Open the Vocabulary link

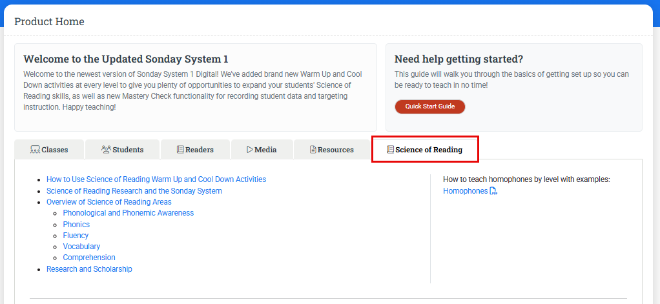[81, 247]
